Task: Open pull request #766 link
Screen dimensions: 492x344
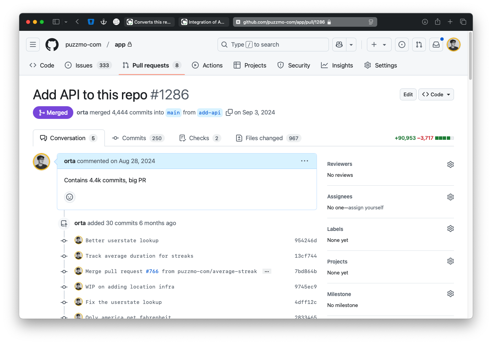Action: point(152,271)
